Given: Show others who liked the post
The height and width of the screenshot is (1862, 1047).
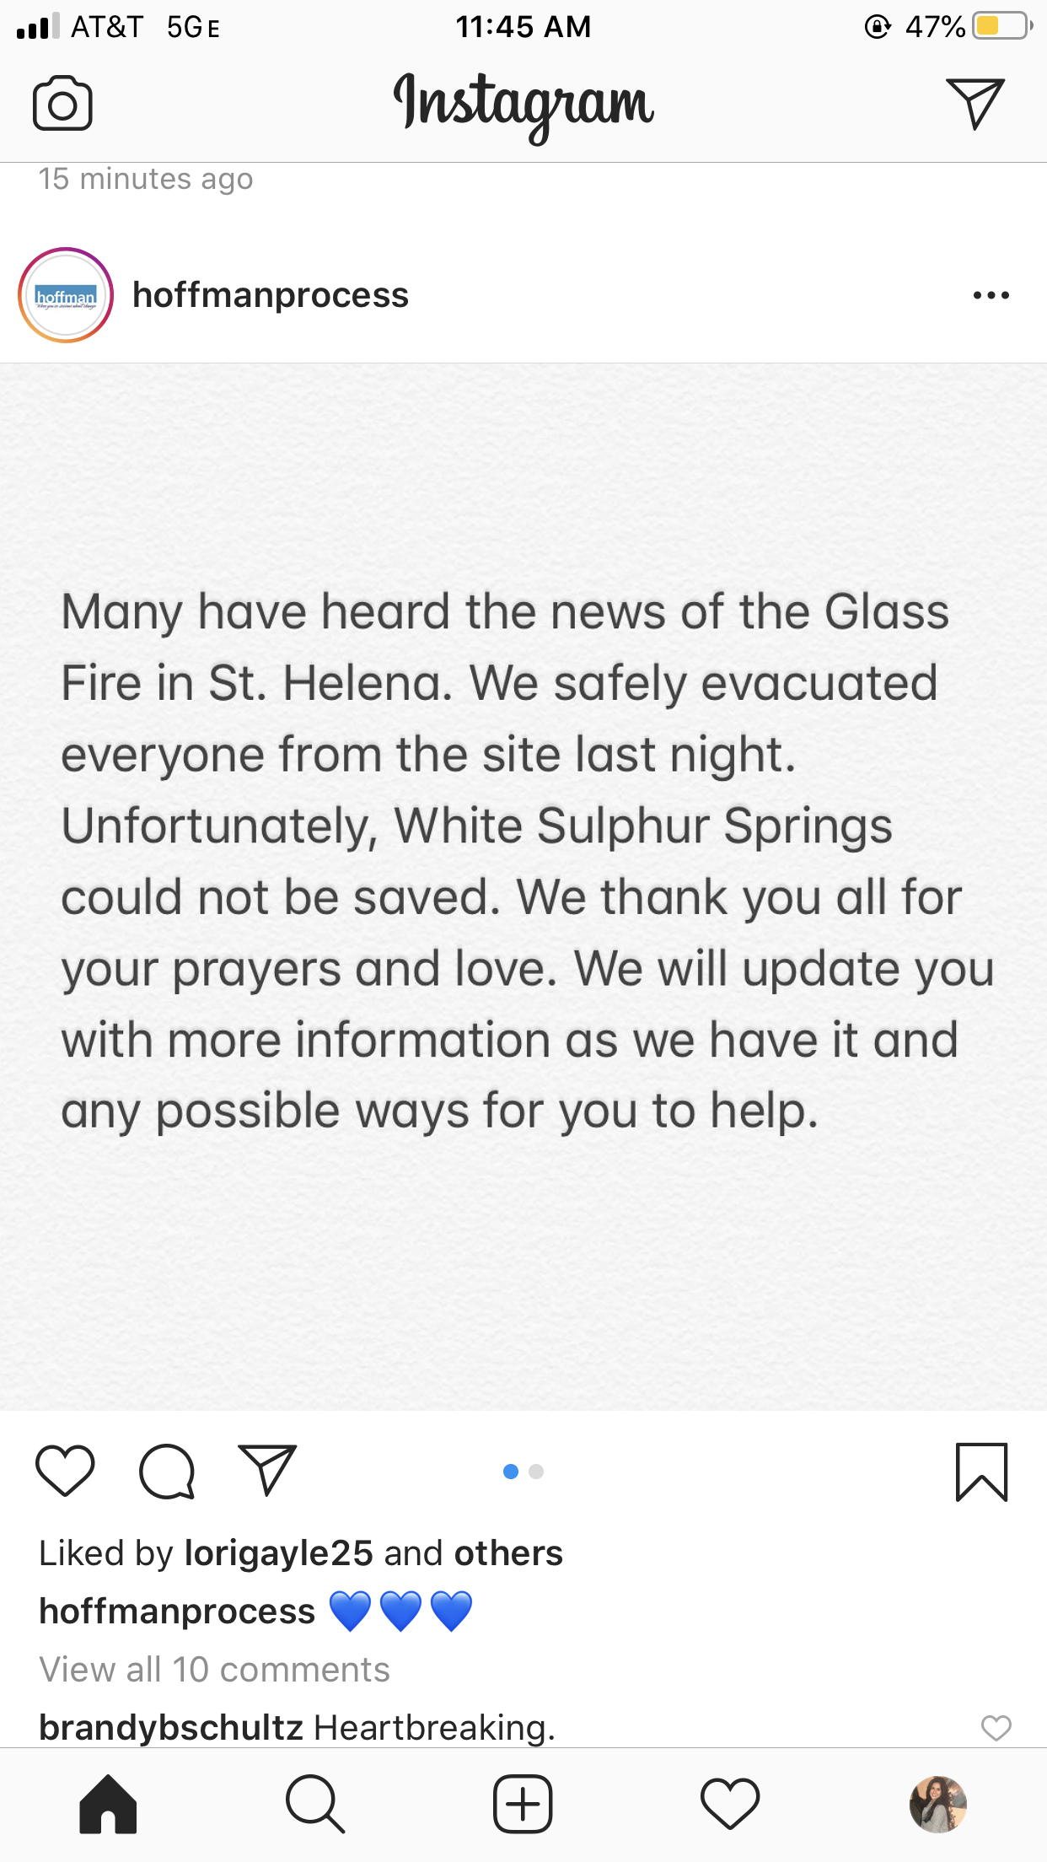Looking at the screenshot, I should 508,1553.
